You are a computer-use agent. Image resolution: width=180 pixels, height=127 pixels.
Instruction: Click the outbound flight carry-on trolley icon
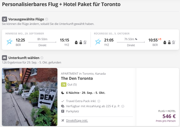(81, 42)
